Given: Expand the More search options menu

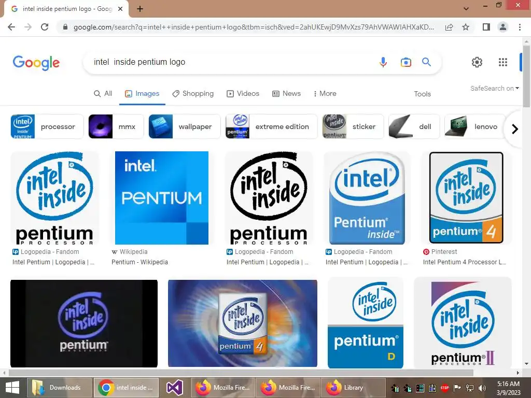Looking at the screenshot, I should (325, 94).
